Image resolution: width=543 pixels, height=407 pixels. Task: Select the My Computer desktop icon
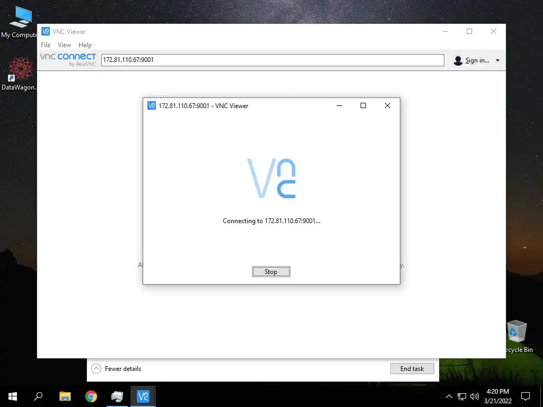19,21
